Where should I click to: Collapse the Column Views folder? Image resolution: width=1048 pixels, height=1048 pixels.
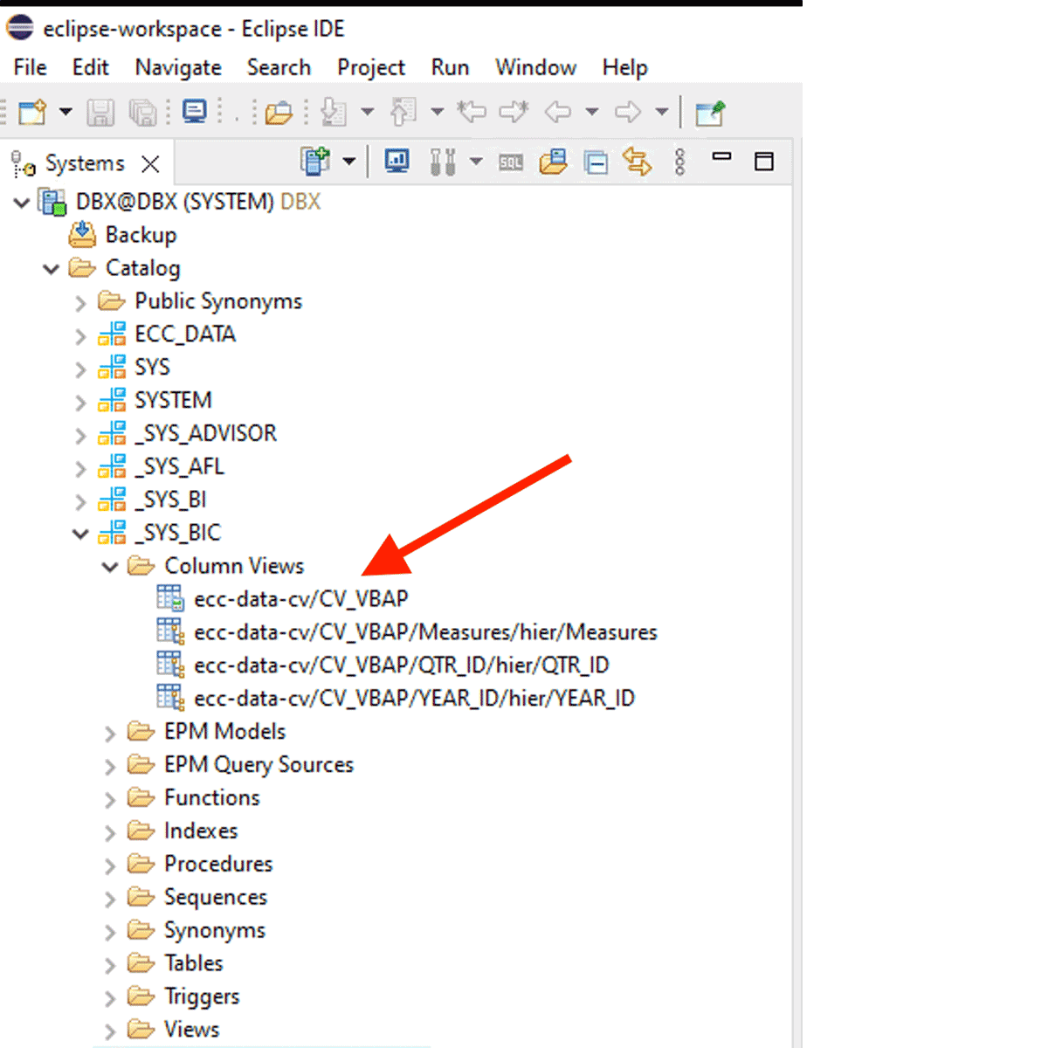click(x=110, y=567)
